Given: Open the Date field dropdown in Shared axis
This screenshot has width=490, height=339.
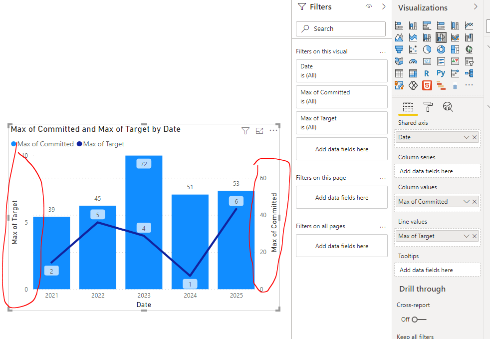Looking at the screenshot, I should (466, 137).
